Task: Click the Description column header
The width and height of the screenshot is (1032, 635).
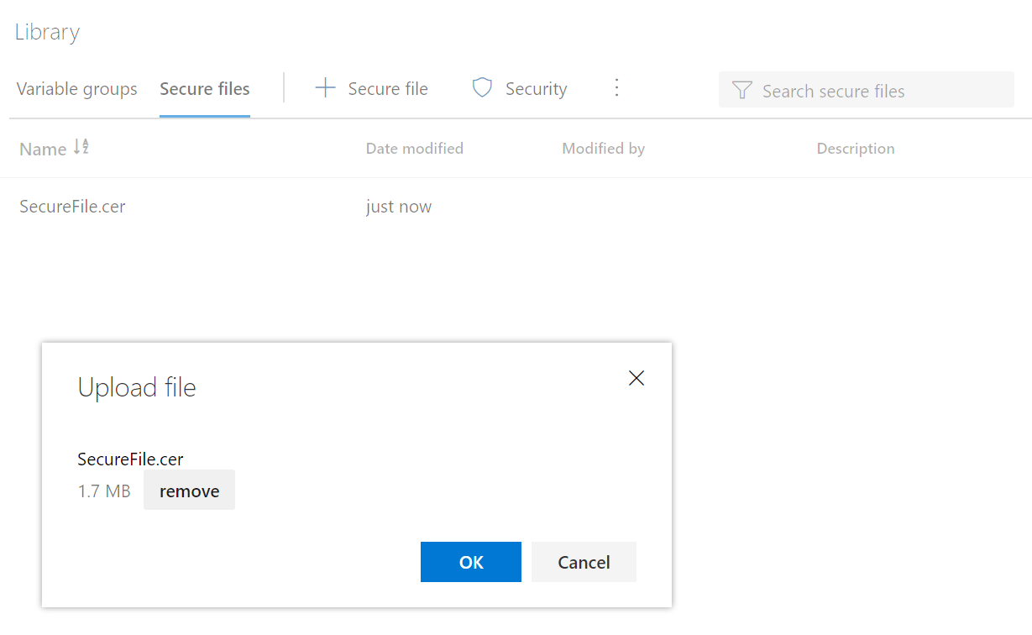Action: click(855, 148)
